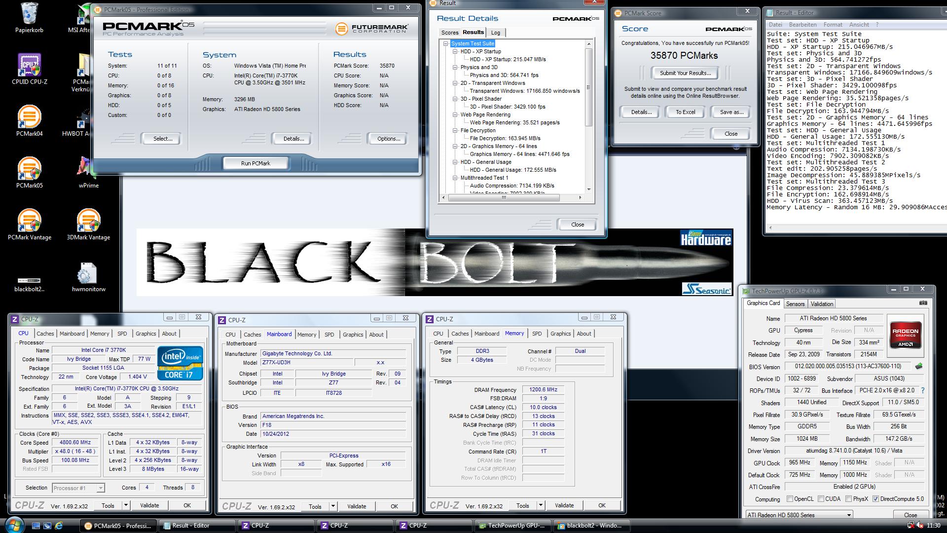Image resolution: width=947 pixels, height=533 pixels.
Task: Collapse Web Page Rendering node
Action: (455, 114)
